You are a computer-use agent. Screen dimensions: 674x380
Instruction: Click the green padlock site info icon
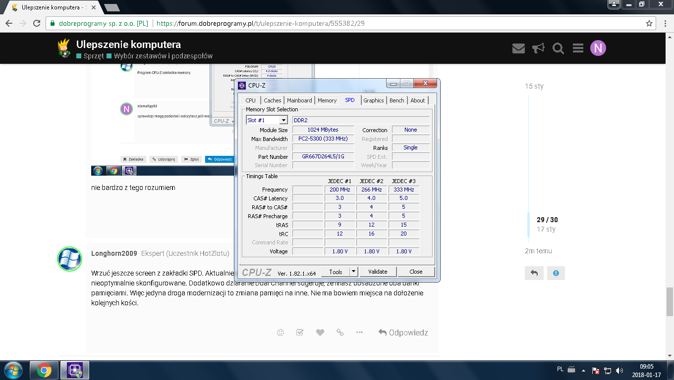[x=53, y=23]
